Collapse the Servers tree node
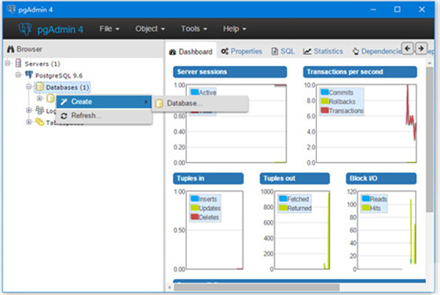The width and height of the screenshot is (440, 295). (x=8, y=63)
